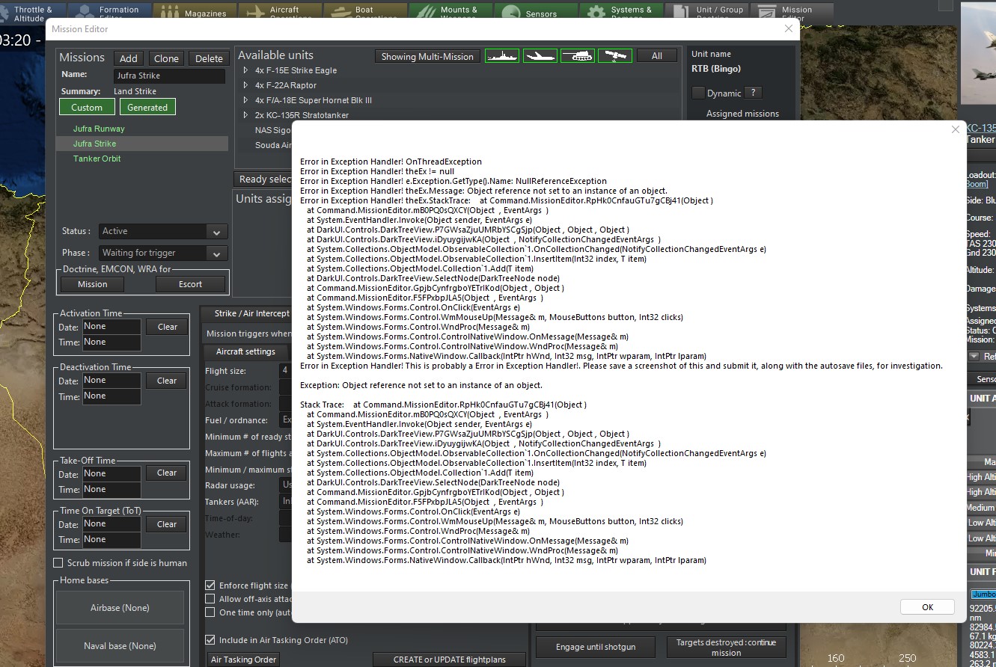Image resolution: width=996 pixels, height=667 pixels.
Task: Click CREATE or UPDATE flightplans
Action: pos(449,660)
